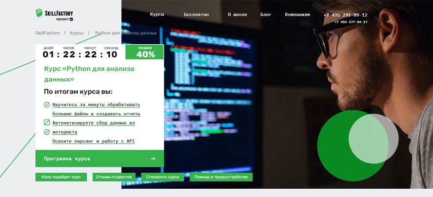Screen dimensions: 433x197
Task: Click the title Курс «Python для анализа данных»
Action: 89,74
